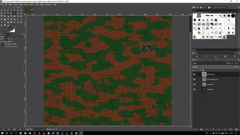This screenshot has width=240, height=135.
Task: Open the Tool Options tab configuration menu
Action: coord(22,34)
